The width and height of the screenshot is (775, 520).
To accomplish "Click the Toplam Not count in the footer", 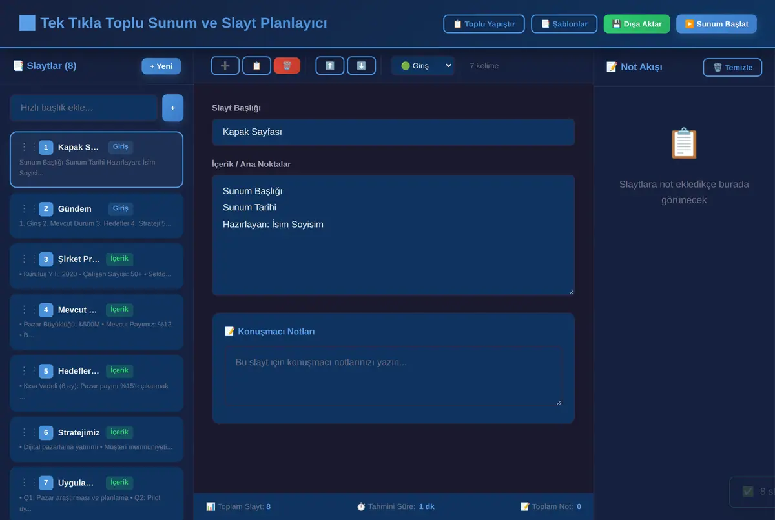I will (x=551, y=506).
